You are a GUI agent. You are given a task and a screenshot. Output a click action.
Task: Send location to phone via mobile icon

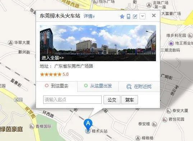(128, 16)
